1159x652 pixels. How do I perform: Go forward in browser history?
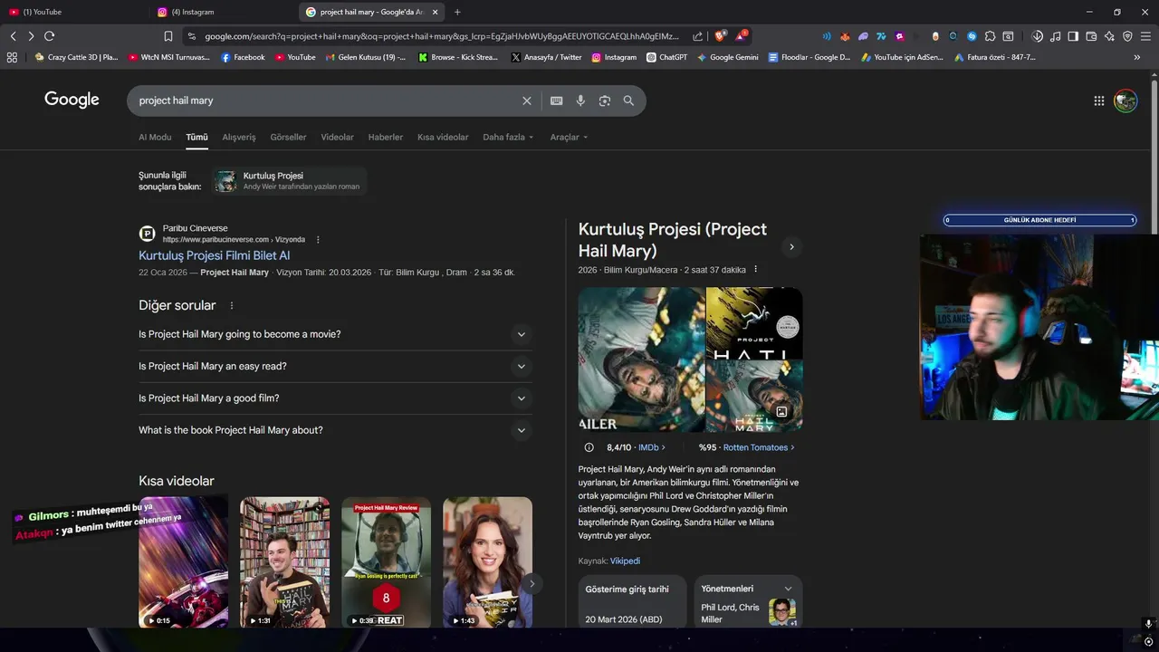(x=31, y=36)
